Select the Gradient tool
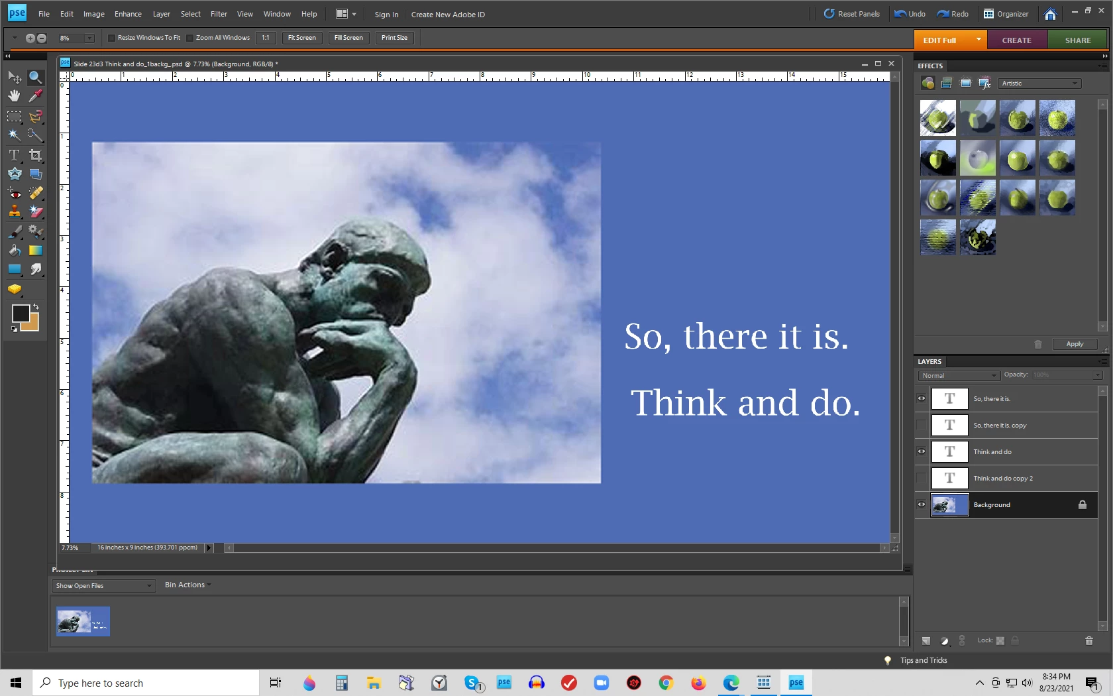The width and height of the screenshot is (1113, 696). tap(35, 251)
